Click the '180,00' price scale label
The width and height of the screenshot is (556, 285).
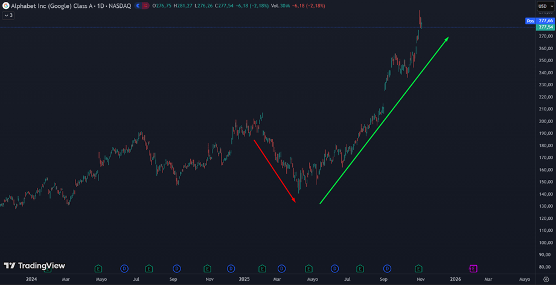click(x=546, y=146)
